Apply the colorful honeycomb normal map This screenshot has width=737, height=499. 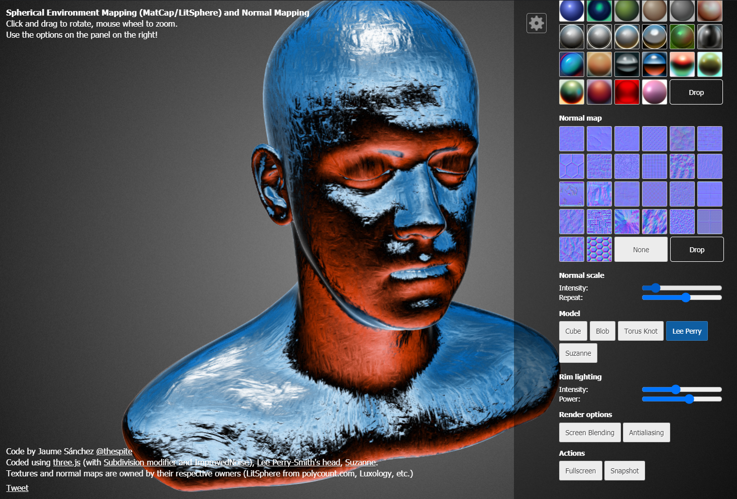point(599,249)
